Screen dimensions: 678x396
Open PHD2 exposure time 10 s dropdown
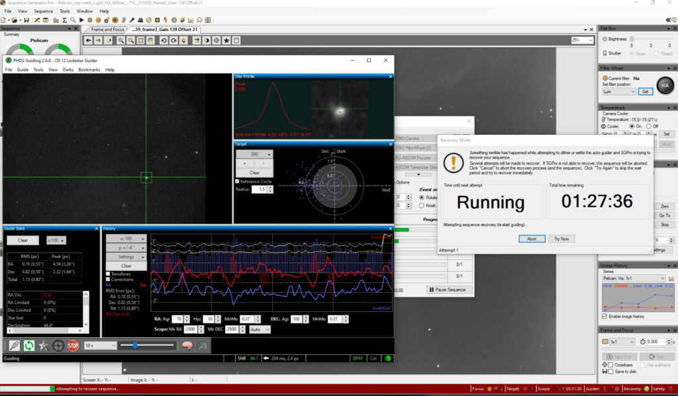click(x=101, y=346)
